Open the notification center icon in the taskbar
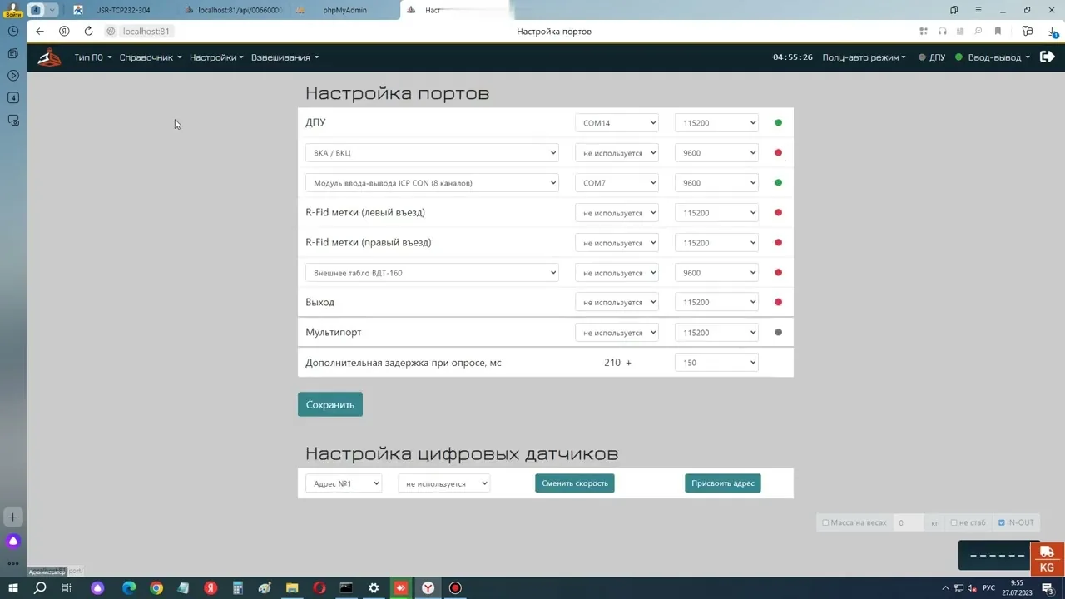The image size is (1065, 599). point(1048,588)
